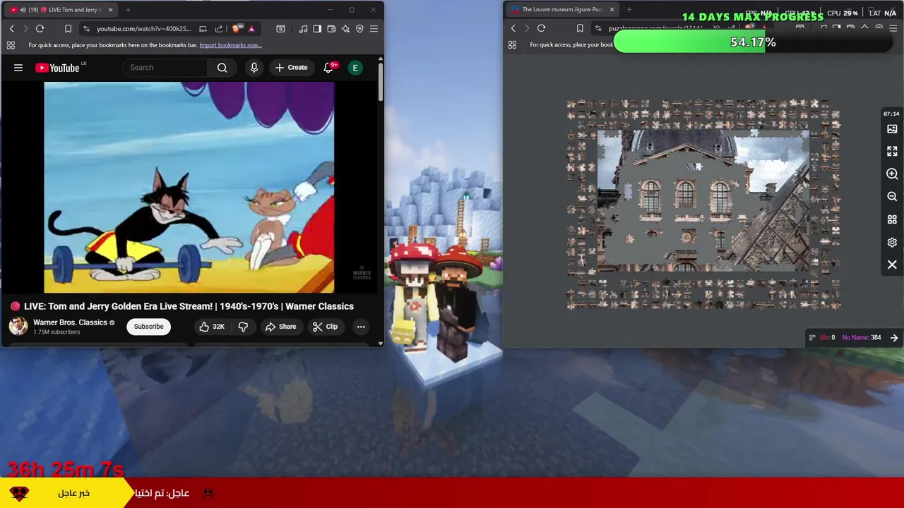Zoom in on the puzzle

[892, 174]
